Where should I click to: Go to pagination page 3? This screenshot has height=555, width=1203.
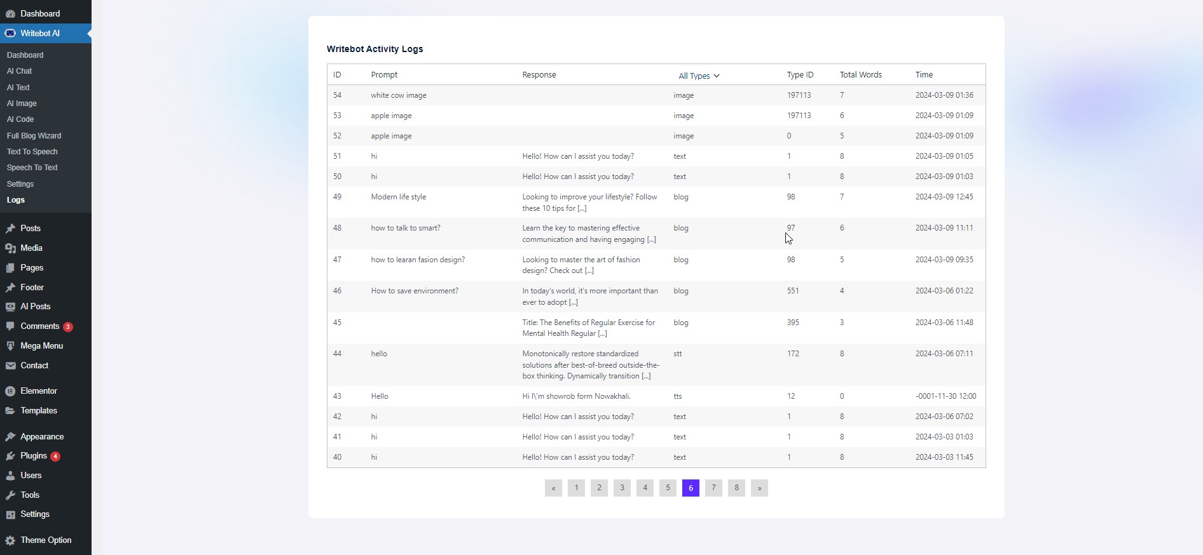(622, 488)
